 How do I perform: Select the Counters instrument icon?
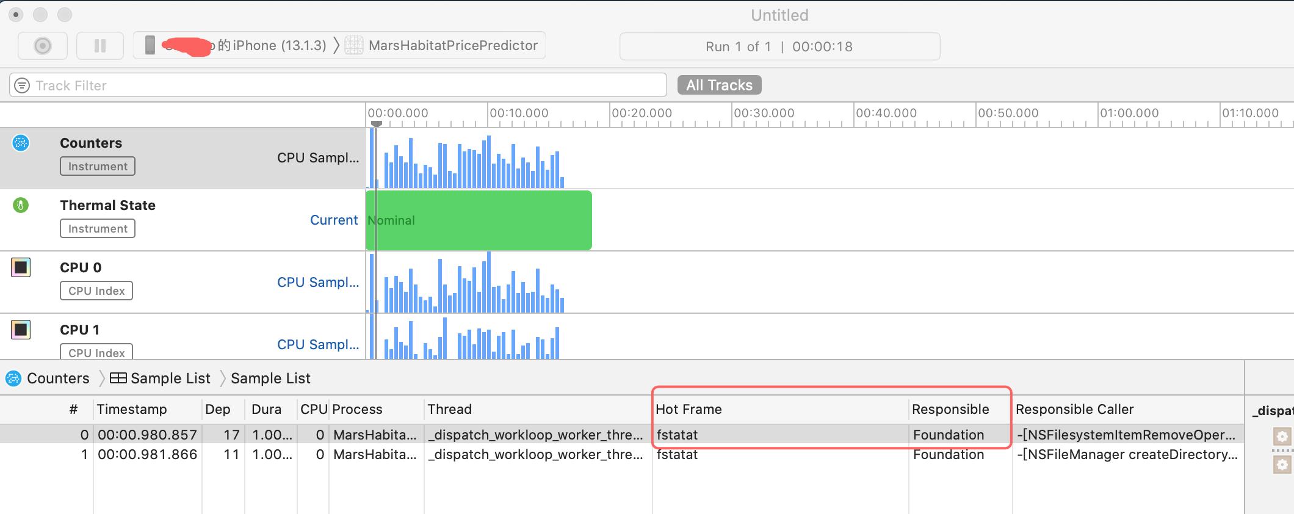[x=21, y=143]
